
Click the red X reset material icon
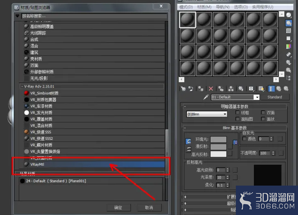coord(211,89)
